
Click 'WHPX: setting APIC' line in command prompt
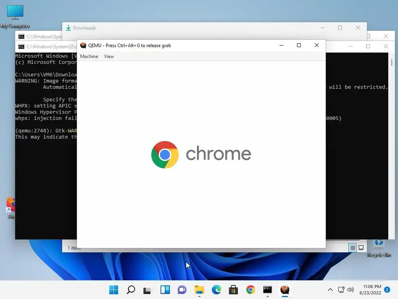click(x=46, y=106)
